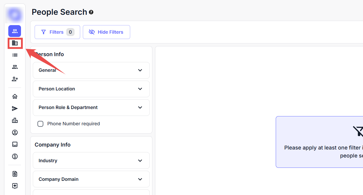
Task: Open the paper plane send icon
Action: point(15,108)
